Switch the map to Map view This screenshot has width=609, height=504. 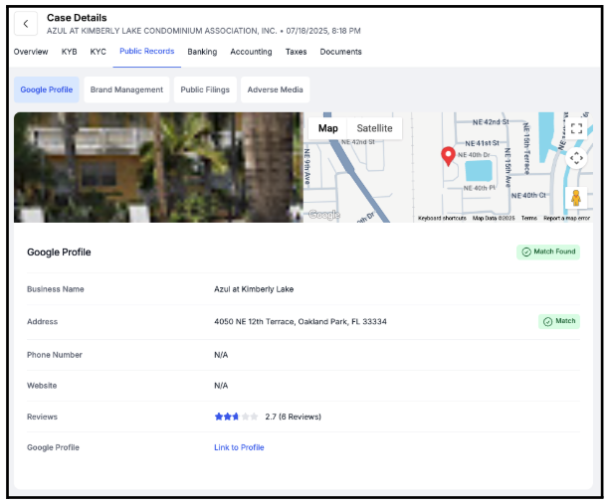tap(327, 128)
